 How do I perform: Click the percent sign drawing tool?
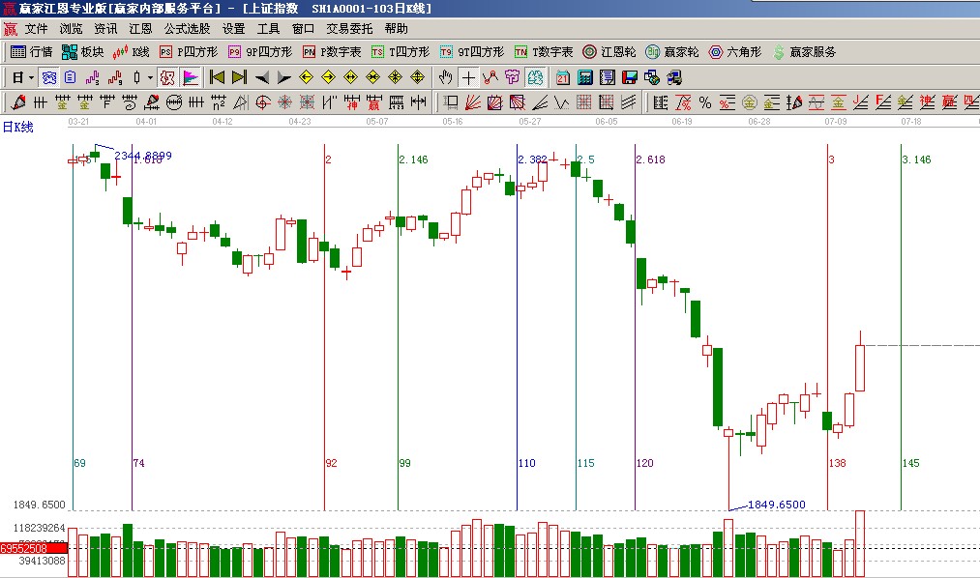coord(704,102)
